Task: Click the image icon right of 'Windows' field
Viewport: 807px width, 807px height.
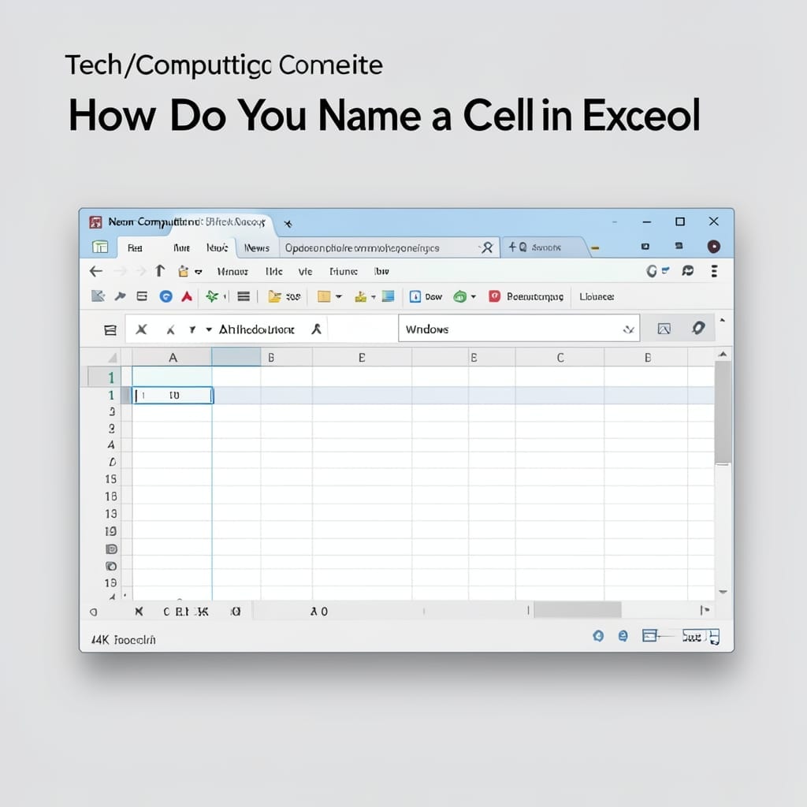Action: click(664, 329)
